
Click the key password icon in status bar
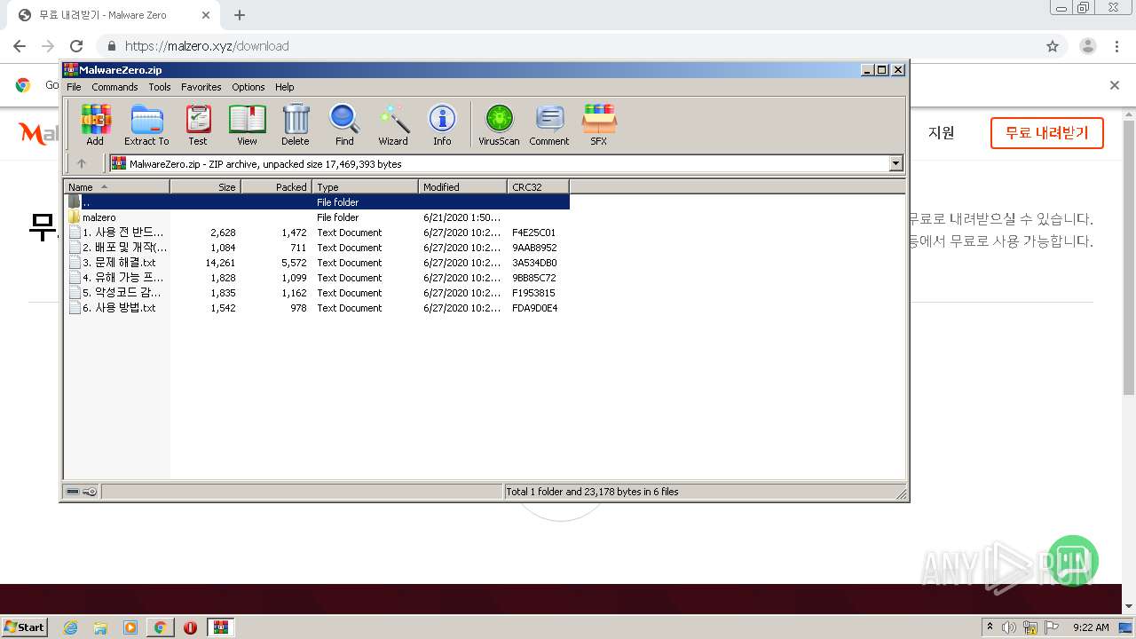click(x=90, y=492)
